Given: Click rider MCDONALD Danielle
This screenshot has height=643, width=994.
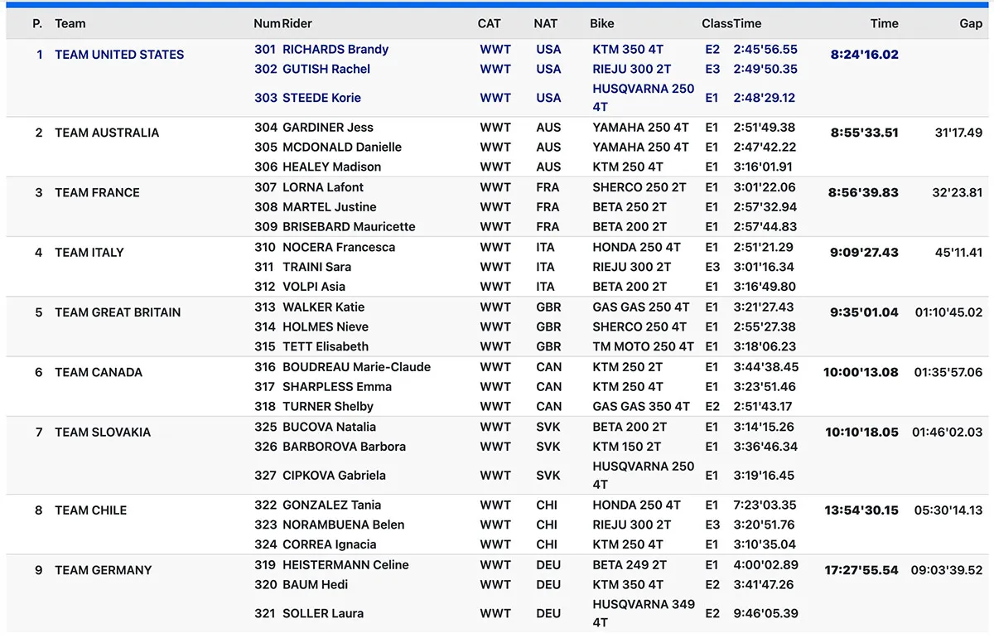Looking at the screenshot, I should pyautogui.click(x=342, y=147).
